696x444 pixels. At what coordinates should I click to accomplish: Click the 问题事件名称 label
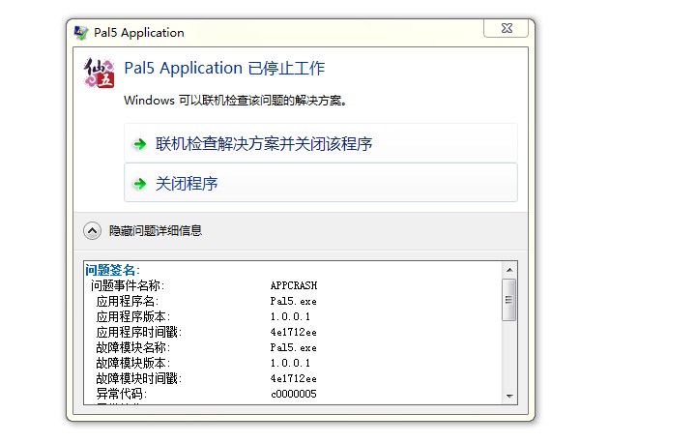coord(128,285)
